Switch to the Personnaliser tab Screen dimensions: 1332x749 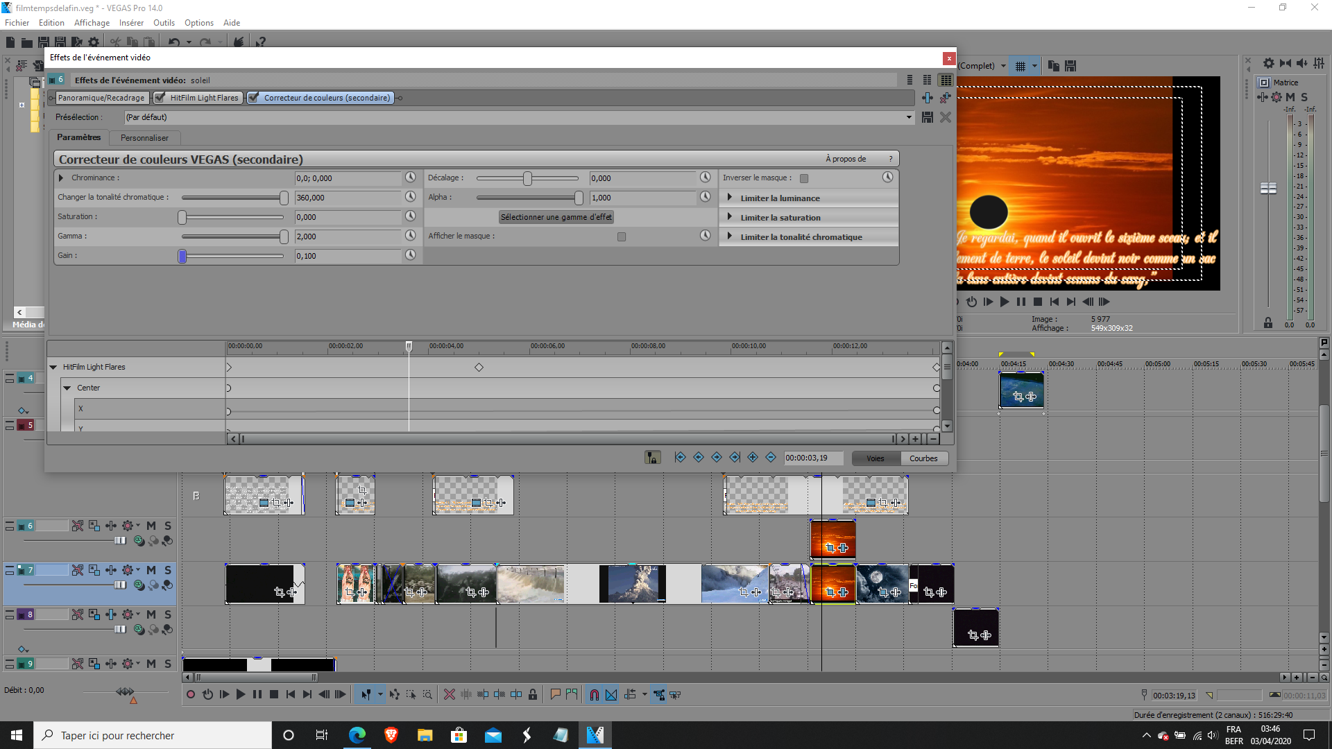144,138
